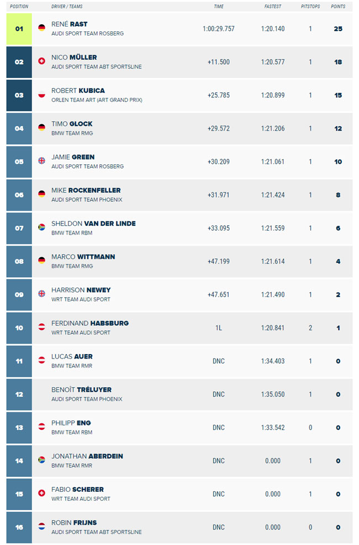Screen dimensions: 359x545
Task: Click the POSITION column header
Action: [x=19, y=6]
